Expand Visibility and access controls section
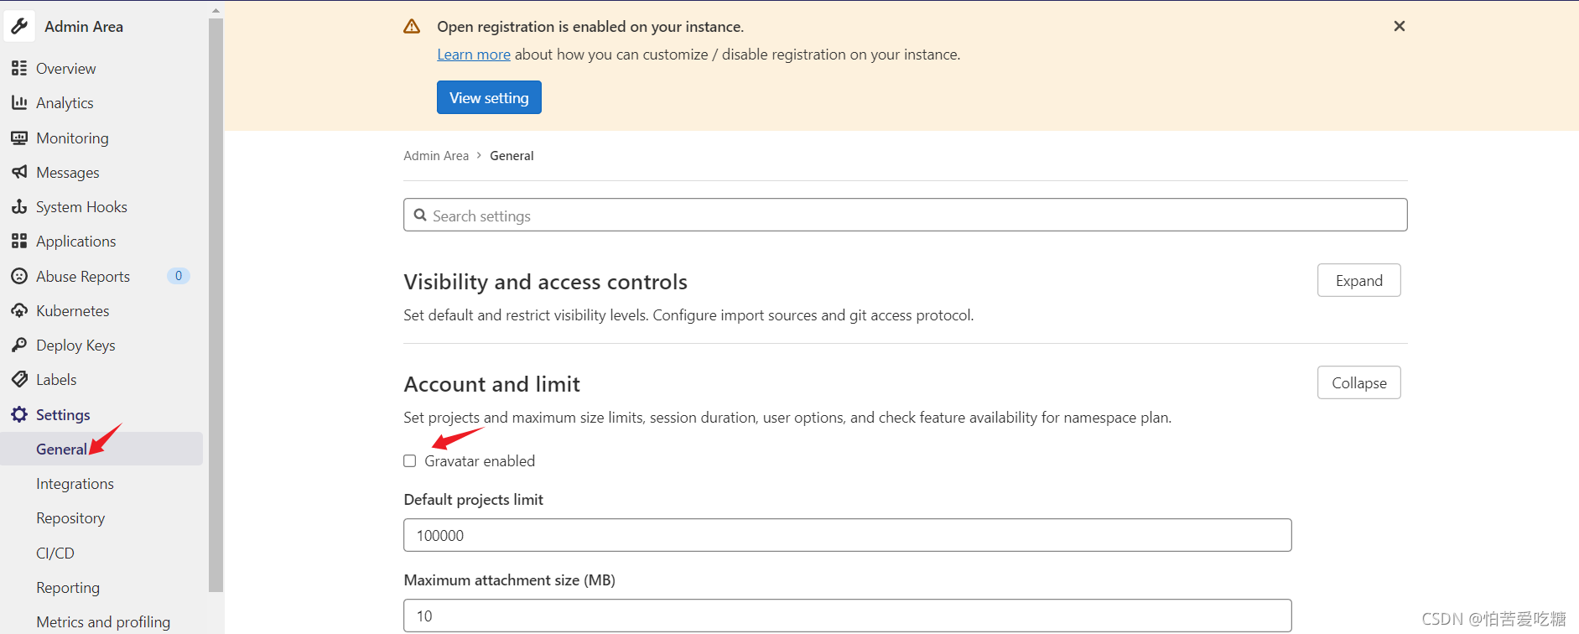 [x=1358, y=280]
